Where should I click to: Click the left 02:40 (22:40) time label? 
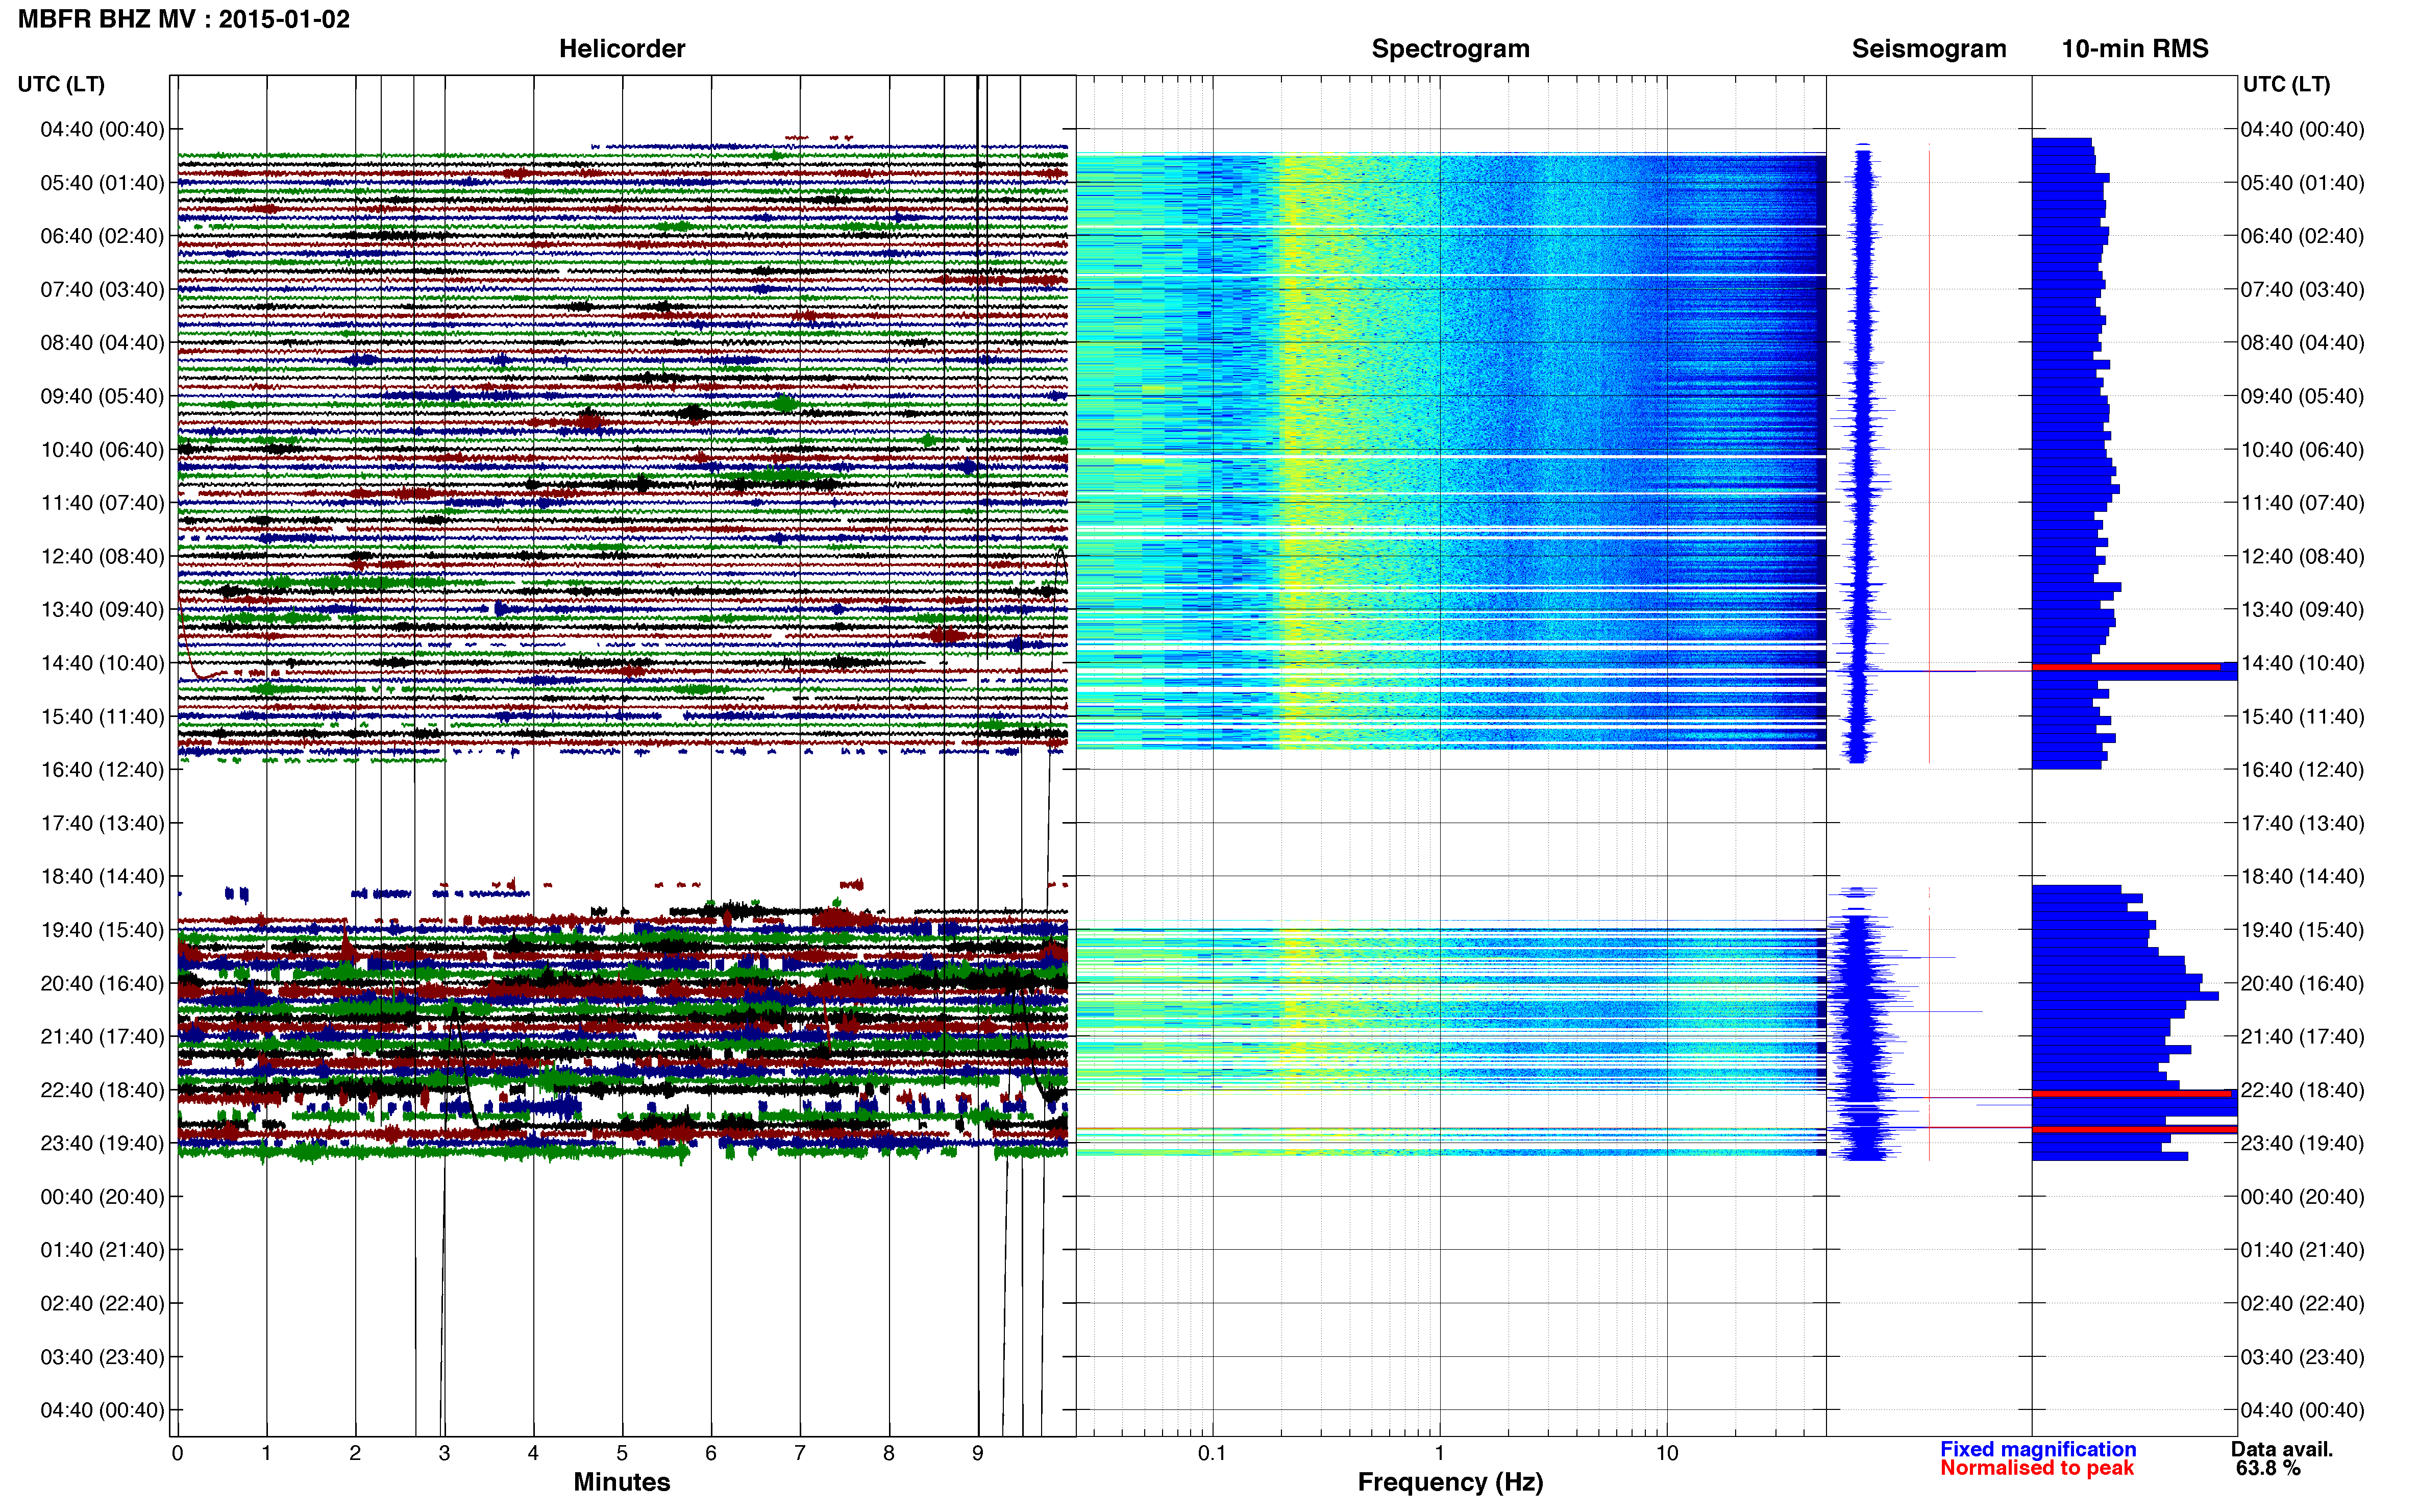tap(102, 1303)
